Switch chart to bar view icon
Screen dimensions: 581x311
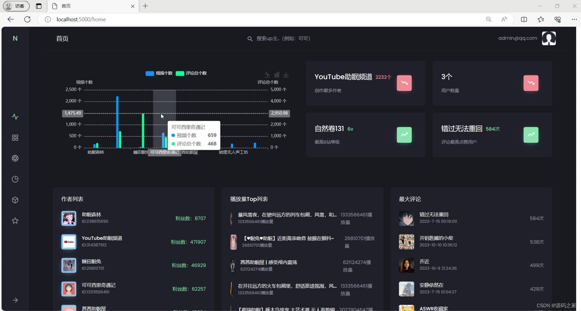[x=277, y=75]
